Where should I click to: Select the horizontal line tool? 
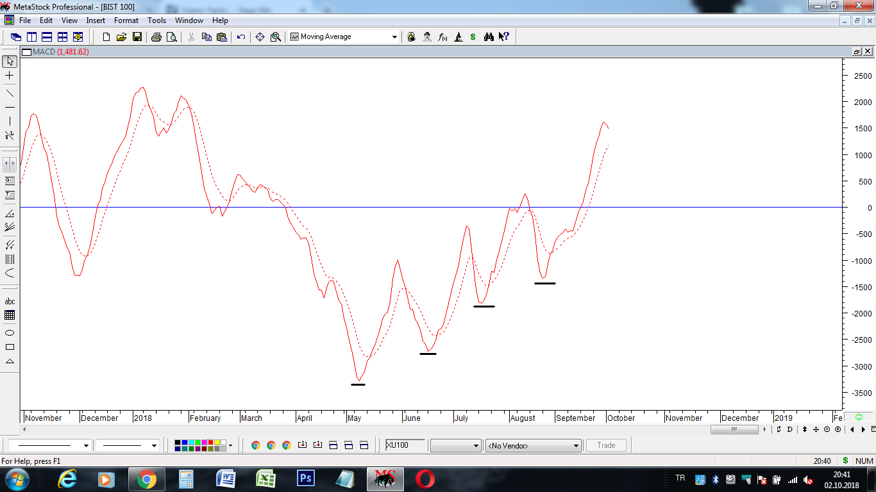click(10, 107)
